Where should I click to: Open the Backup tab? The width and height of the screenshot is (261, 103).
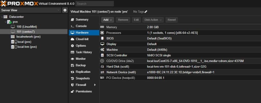[x=84, y=65]
